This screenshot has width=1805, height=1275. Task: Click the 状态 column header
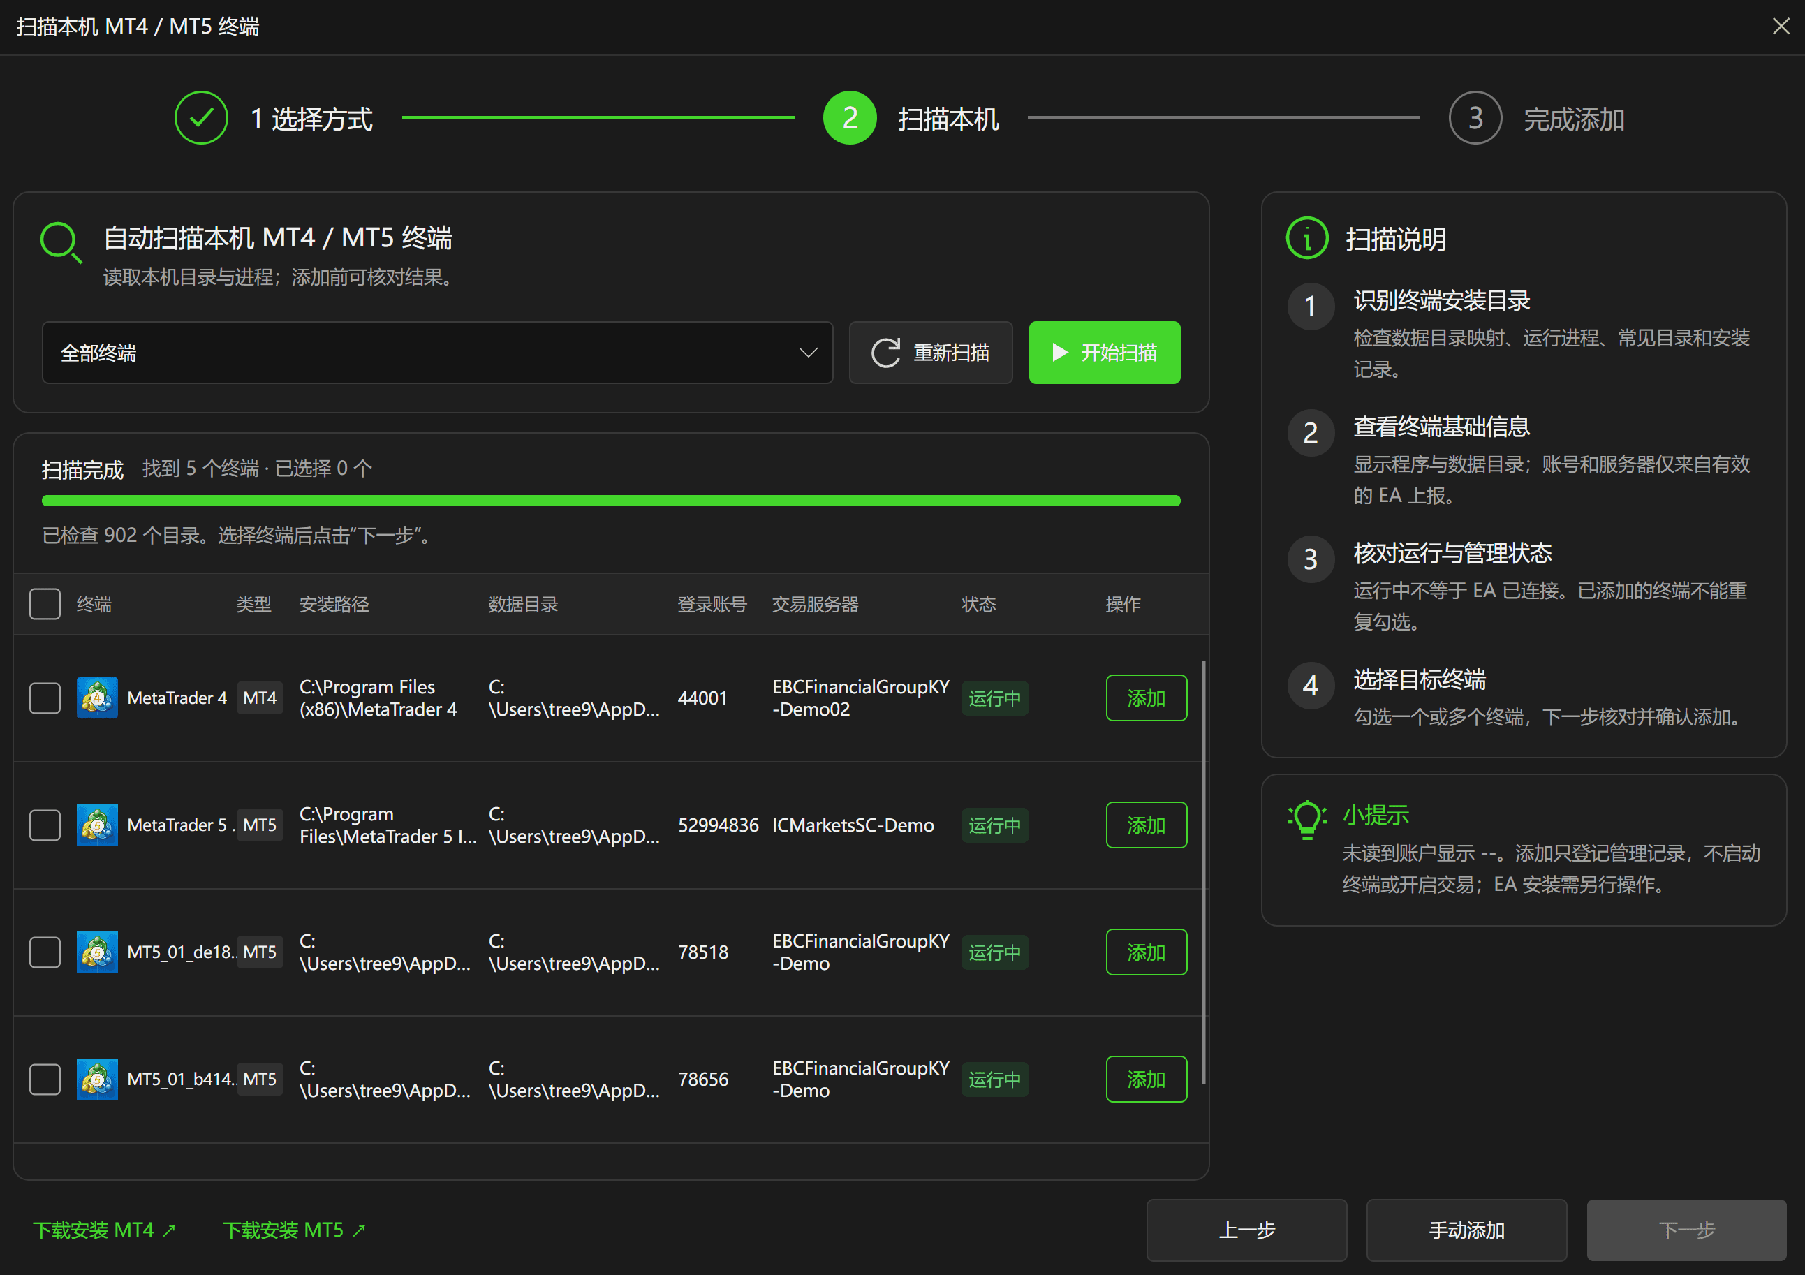(x=979, y=605)
